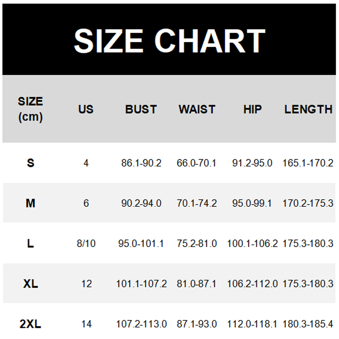This screenshot has width=339, height=339.
Task: Click the WAIST column header
Action: pyautogui.click(x=197, y=109)
